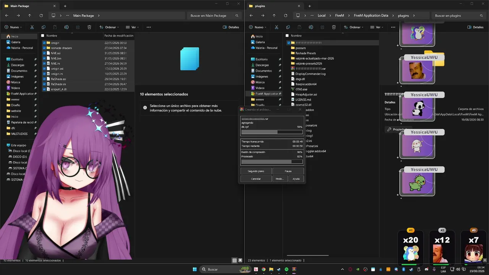489x275 pixels.
Task: Uncheck the ReShade.ini file checkbox
Action: click(44, 84)
